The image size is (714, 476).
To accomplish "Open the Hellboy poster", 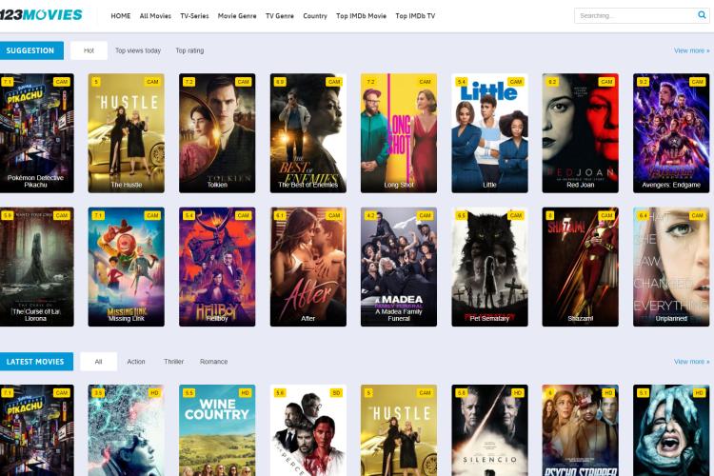I will [x=217, y=267].
